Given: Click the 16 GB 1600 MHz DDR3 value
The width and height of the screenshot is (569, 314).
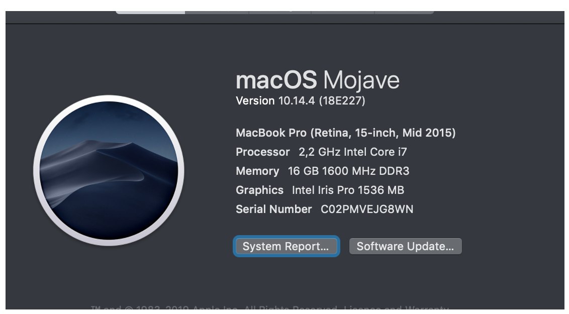Looking at the screenshot, I should (x=348, y=171).
